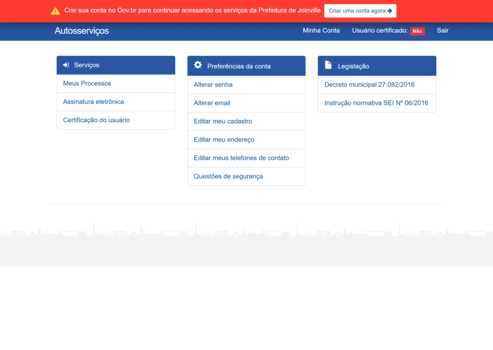Screen dimensions: 493x350
Task: Click the warning triangle icon in banner
Action: [x=55, y=11]
